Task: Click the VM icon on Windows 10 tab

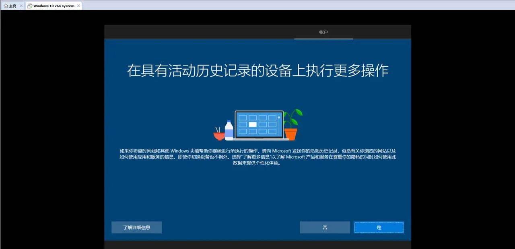Action: [30, 6]
